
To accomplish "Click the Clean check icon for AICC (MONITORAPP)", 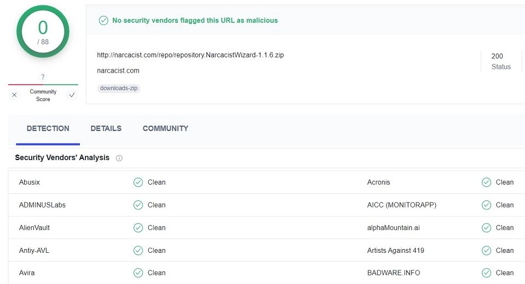I will click(486, 205).
